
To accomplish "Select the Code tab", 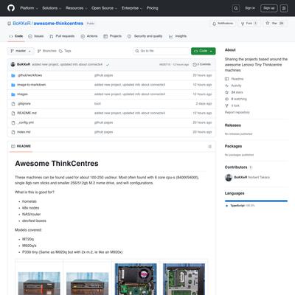I will pyautogui.click(x=16, y=36).
